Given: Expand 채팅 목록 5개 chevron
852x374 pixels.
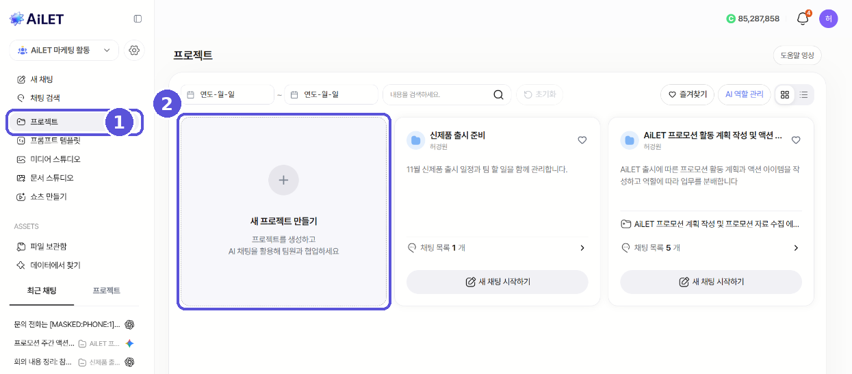Looking at the screenshot, I should point(796,248).
